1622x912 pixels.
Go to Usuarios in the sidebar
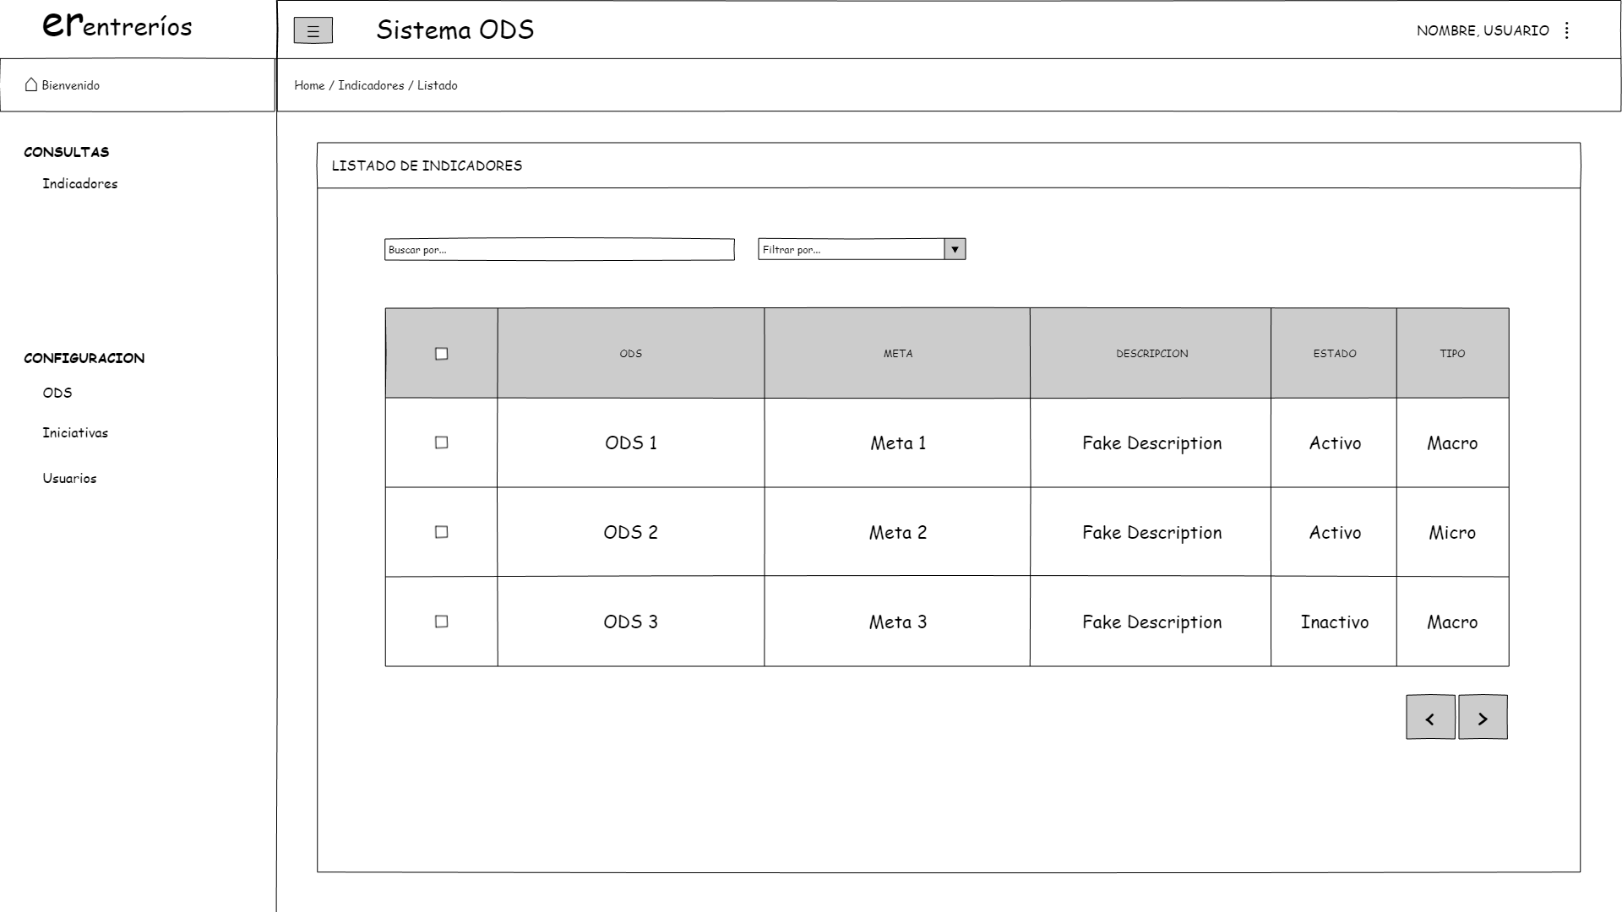(x=69, y=479)
